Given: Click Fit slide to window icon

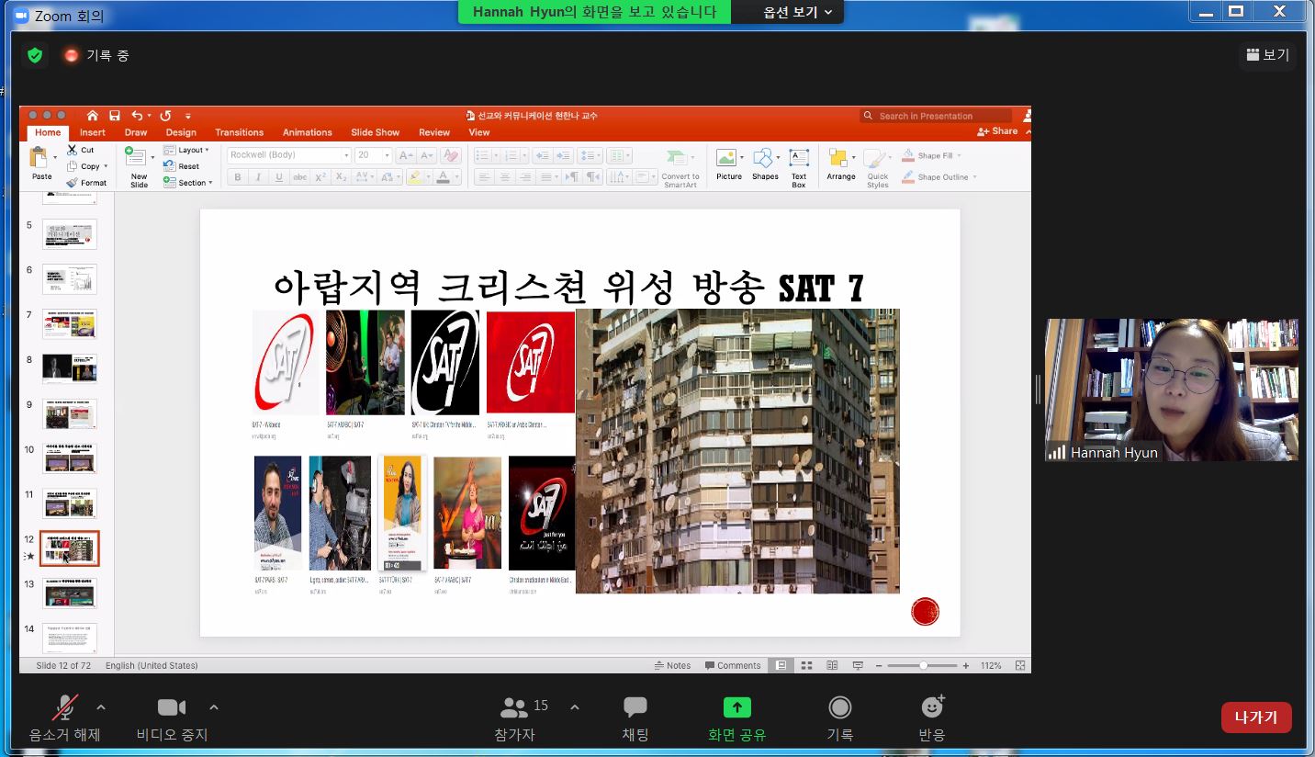Looking at the screenshot, I should pyautogui.click(x=1020, y=665).
